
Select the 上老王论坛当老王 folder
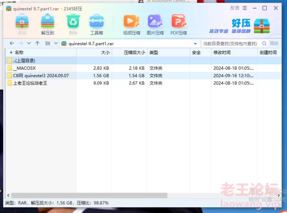click(143, 83)
